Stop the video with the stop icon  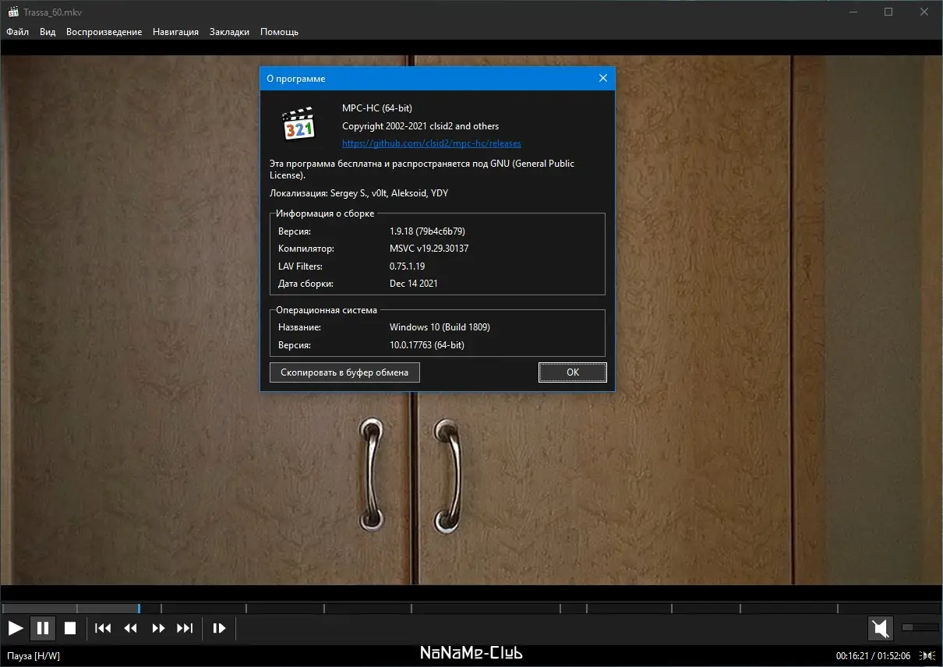70,628
